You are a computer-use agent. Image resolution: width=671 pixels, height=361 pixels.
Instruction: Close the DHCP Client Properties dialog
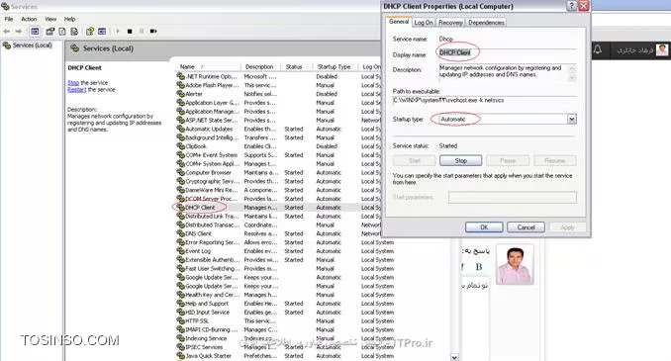click(x=584, y=6)
